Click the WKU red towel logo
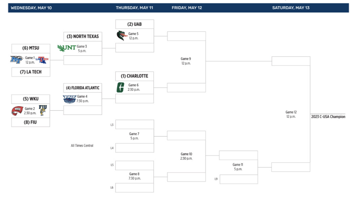 (17, 111)
